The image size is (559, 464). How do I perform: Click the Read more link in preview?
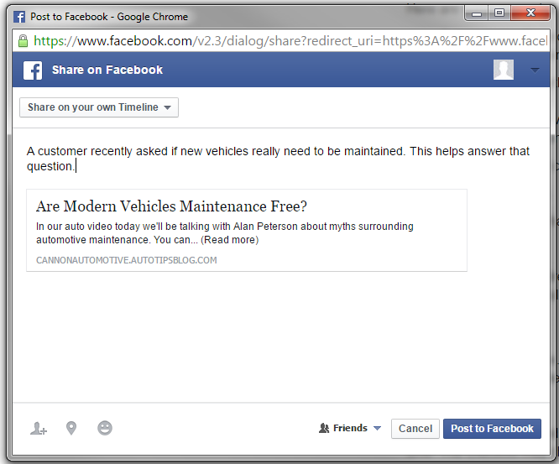click(230, 240)
